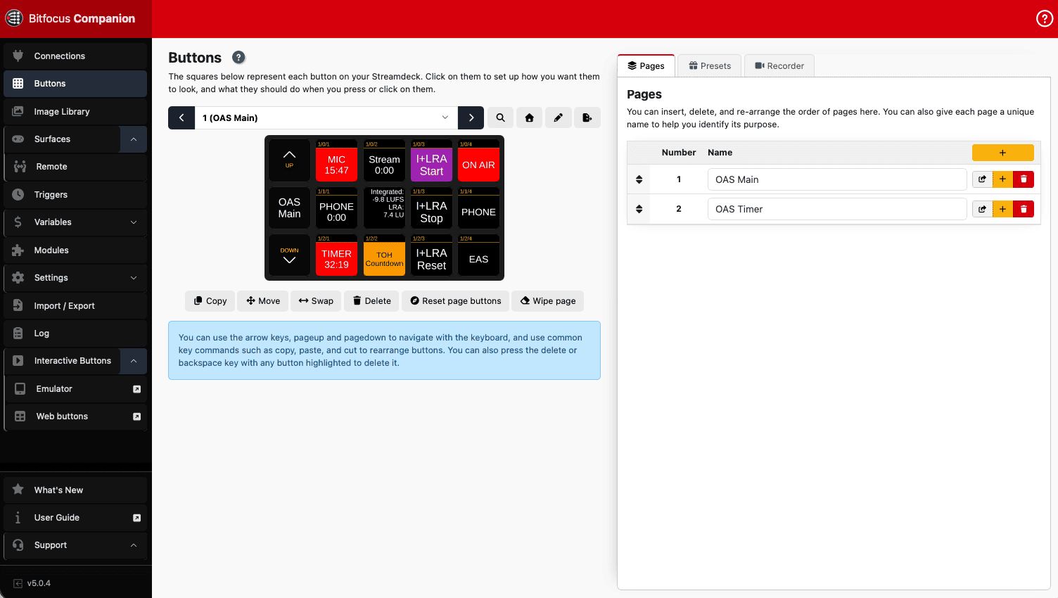Insert a page after OAS Main row

point(1002,179)
